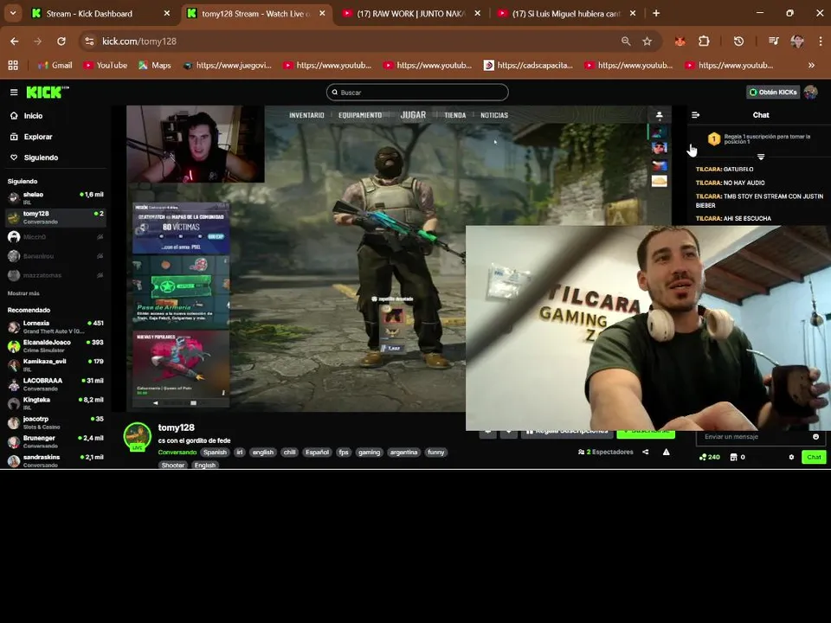Click the gaming tag
Image resolution: width=831 pixels, height=623 pixels.
(369, 453)
